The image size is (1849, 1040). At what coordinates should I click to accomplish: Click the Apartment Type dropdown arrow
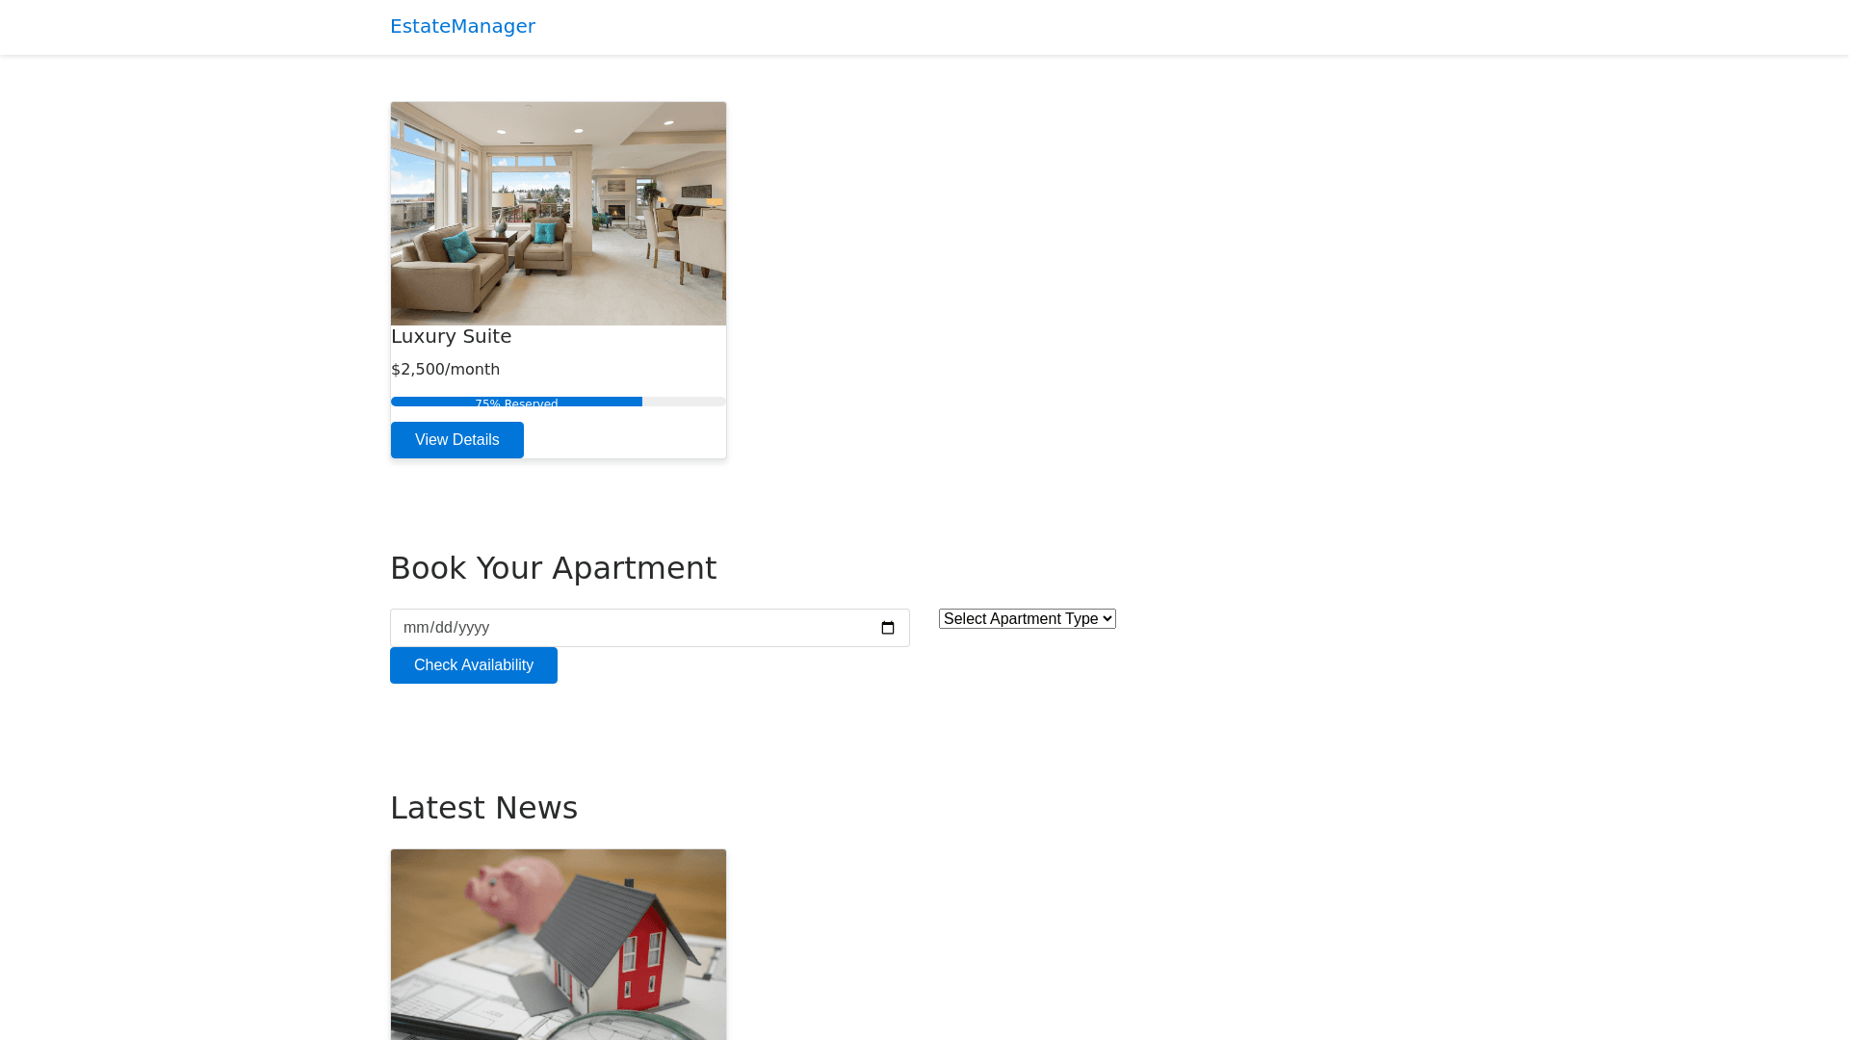1107,619
